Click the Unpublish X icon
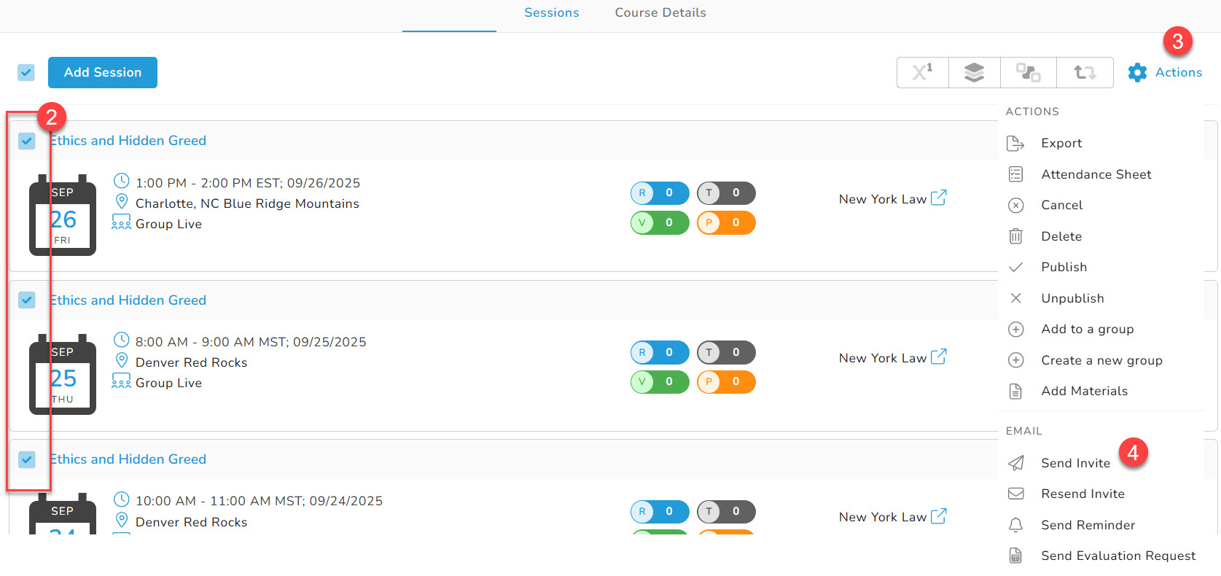Viewport: 1221px width, 576px height. [x=1015, y=298]
